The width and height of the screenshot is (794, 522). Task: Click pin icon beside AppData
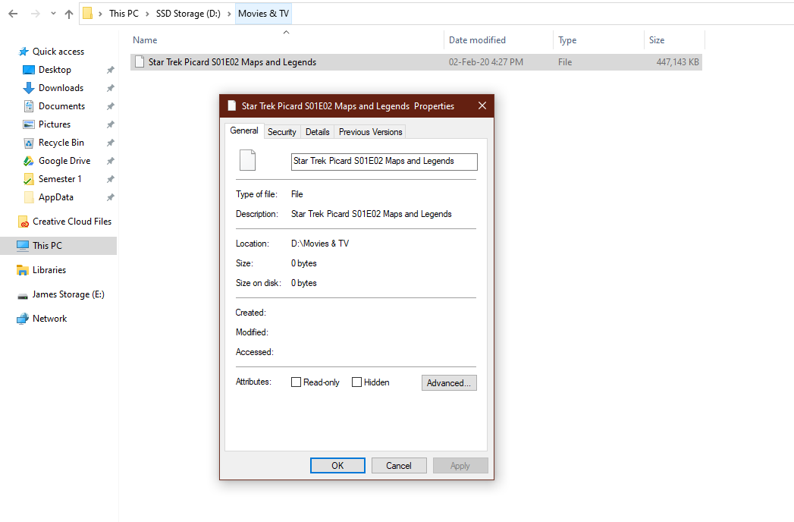click(x=110, y=198)
